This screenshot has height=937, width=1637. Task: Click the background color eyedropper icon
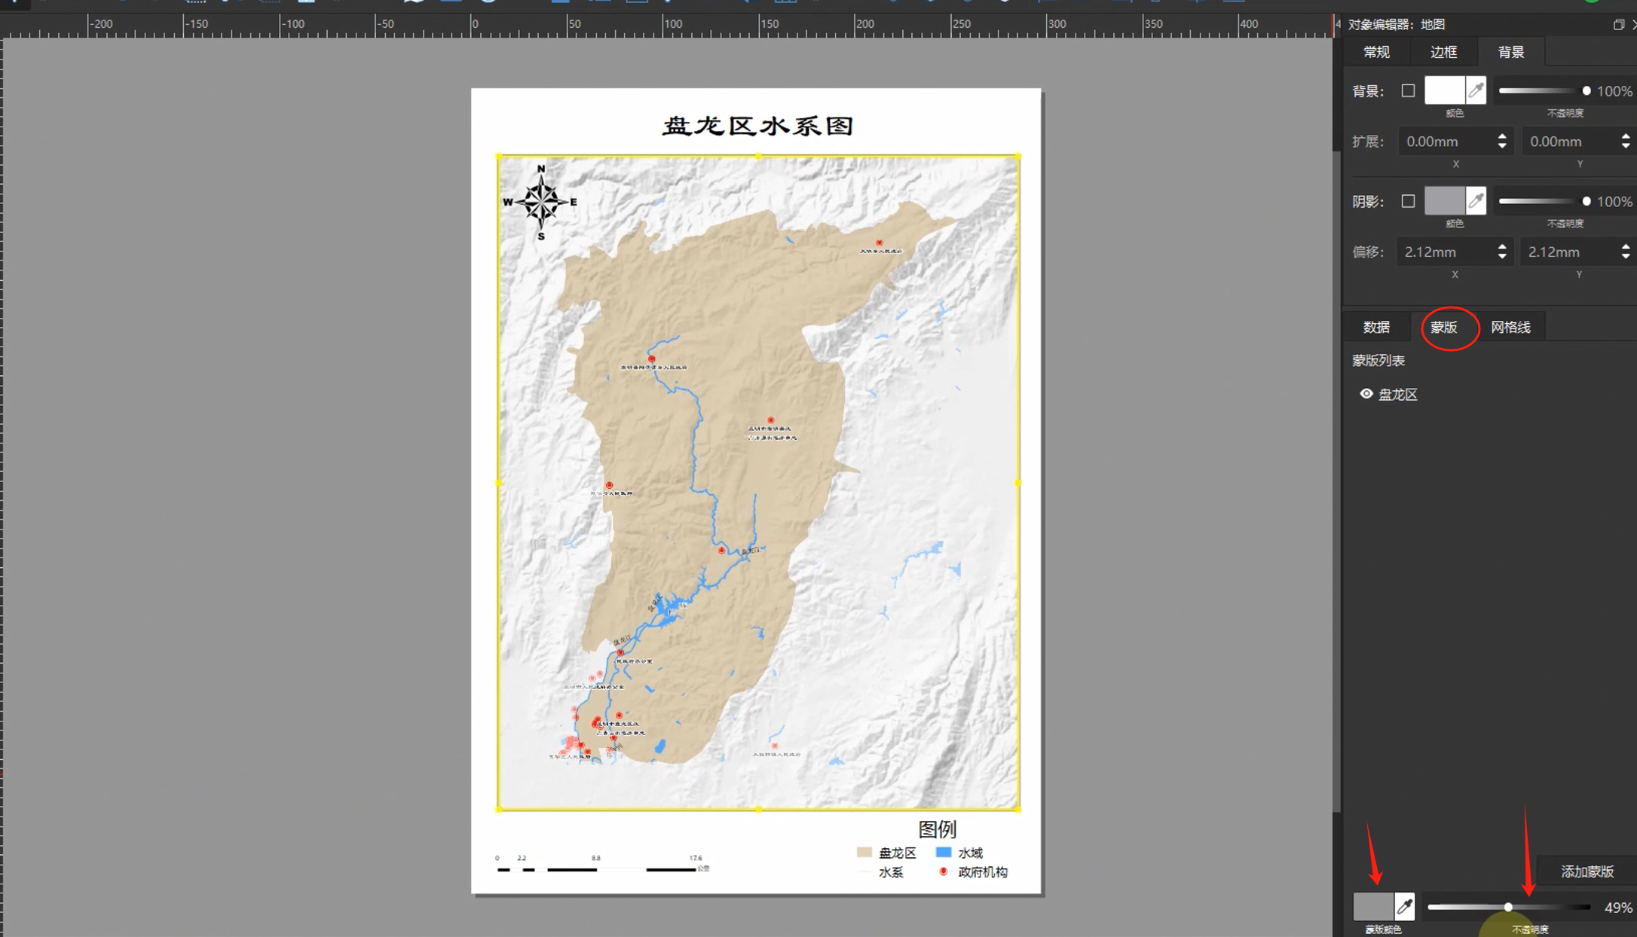pyautogui.click(x=1476, y=90)
